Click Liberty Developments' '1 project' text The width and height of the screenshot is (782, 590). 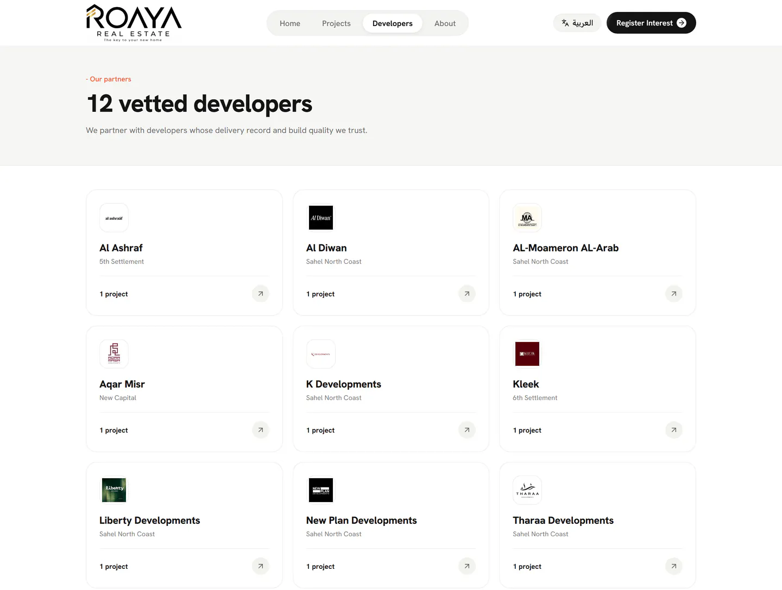[x=113, y=567]
